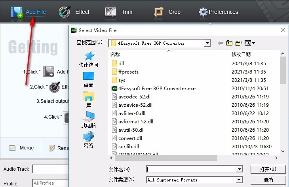Click Effect icon in Getting Started step 2
This screenshot has width=289, height=187.
pyautogui.click(x=55, y=87)
